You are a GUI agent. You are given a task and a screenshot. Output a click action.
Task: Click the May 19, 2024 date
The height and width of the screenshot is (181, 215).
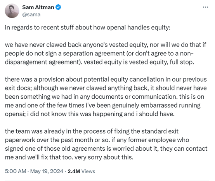pos(47,171)
